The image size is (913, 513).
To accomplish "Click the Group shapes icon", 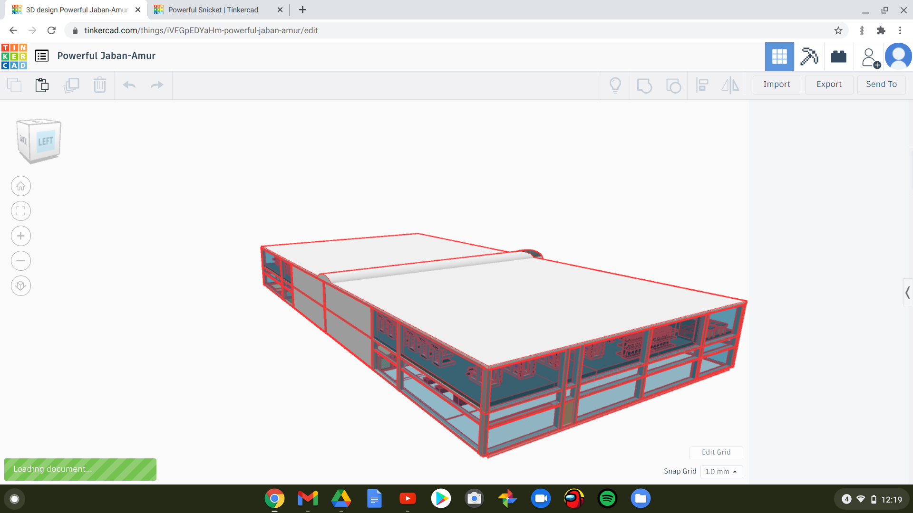I will pos(644,85).
